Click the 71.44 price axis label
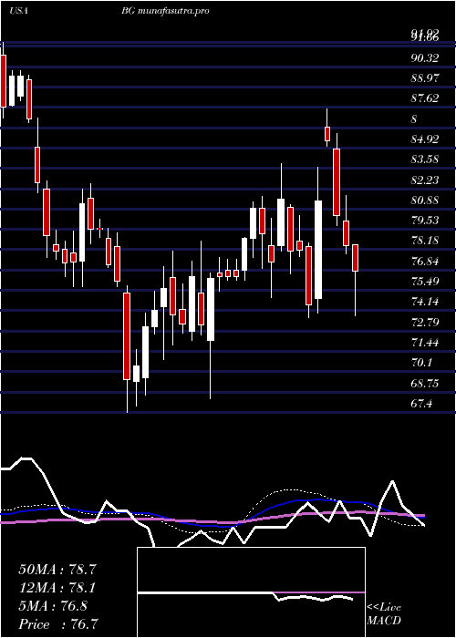The width and height of the screenshot is (456, 638). pos(425,343)
